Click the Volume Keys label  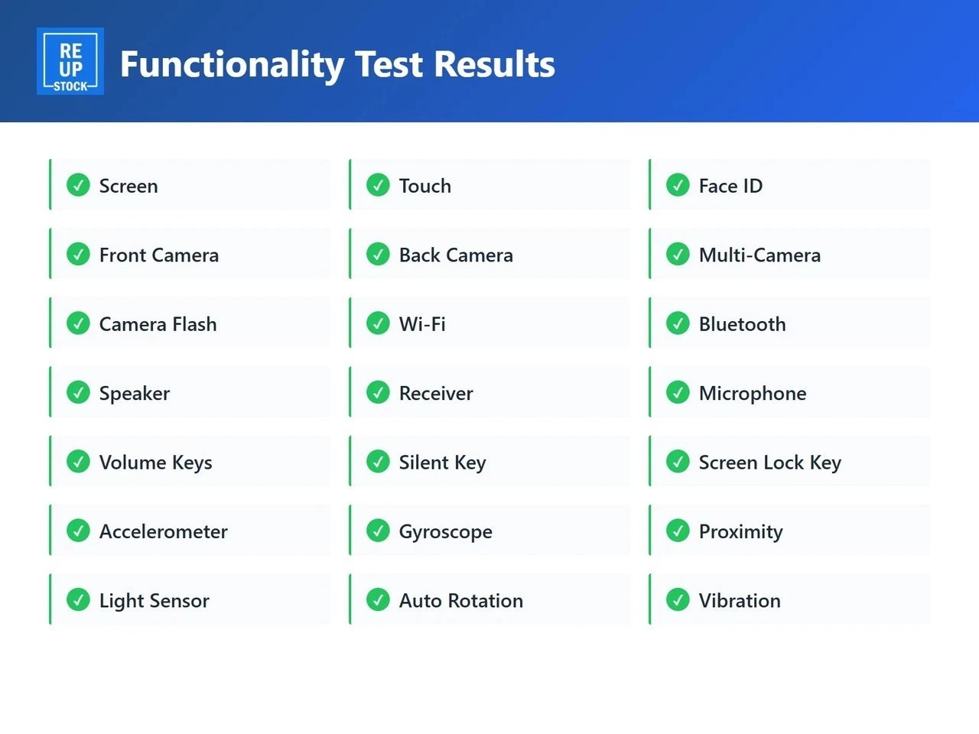(x=155, y=463)
